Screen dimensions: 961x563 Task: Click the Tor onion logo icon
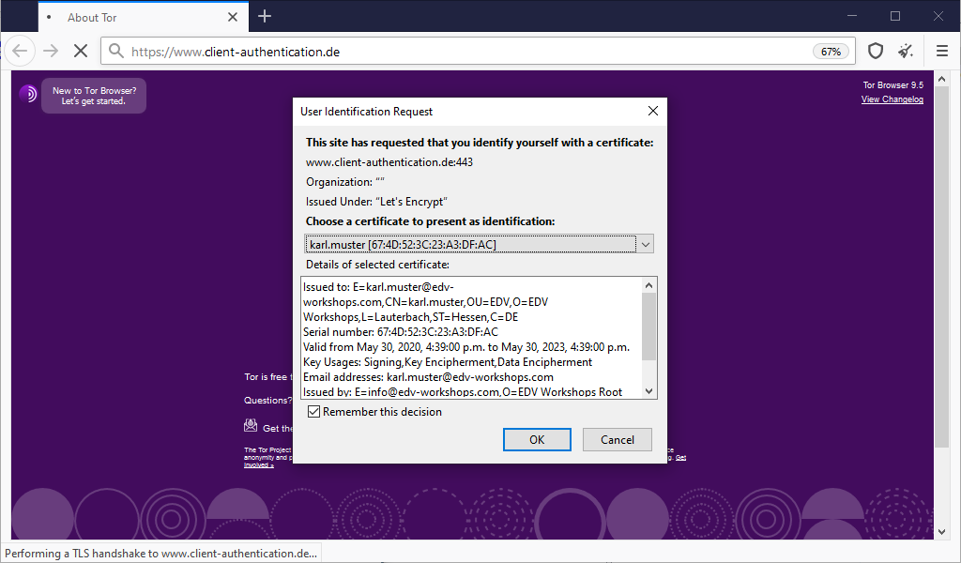[x=28, y=94]
